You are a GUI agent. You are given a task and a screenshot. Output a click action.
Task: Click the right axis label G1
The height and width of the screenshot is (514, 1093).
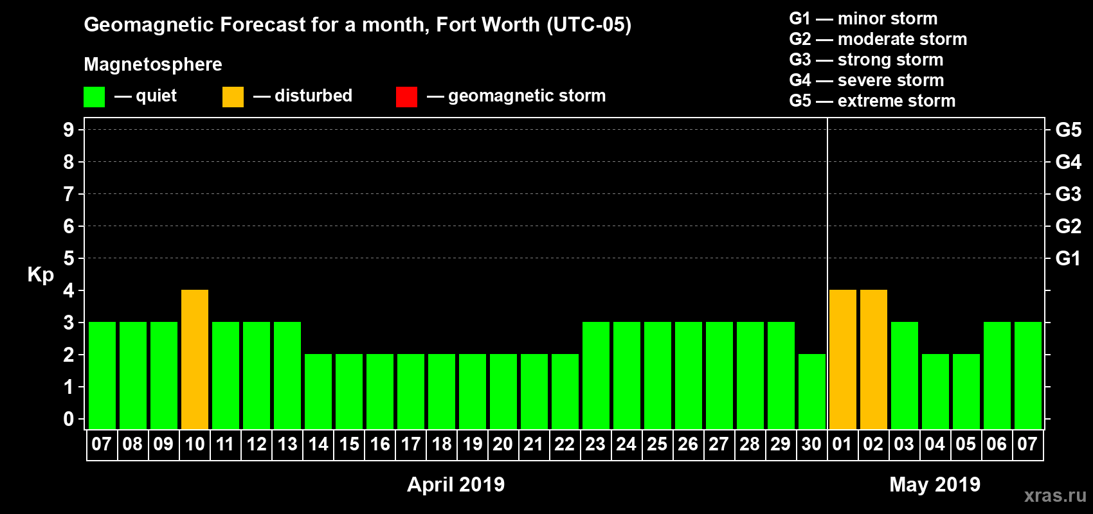coord(1069,258)
